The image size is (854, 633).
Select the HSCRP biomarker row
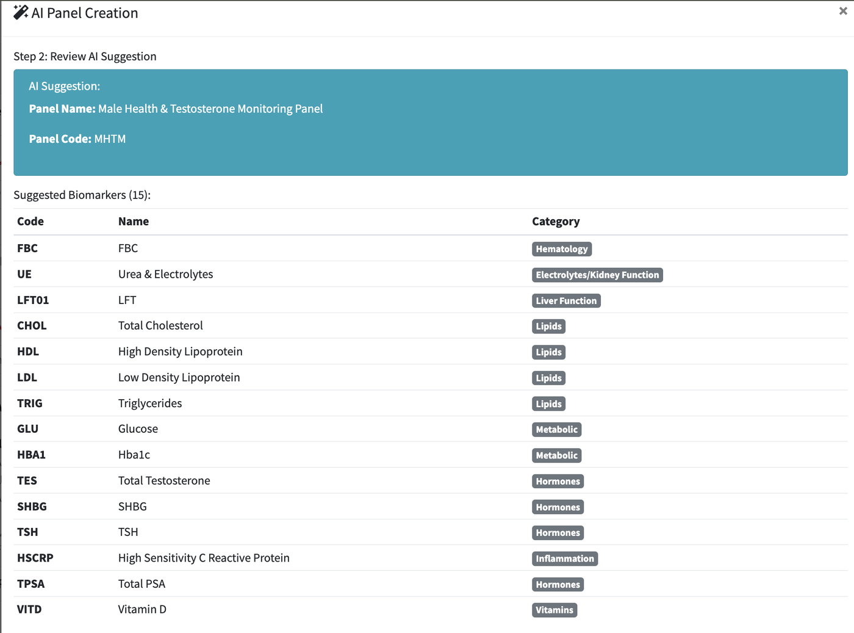coord(431,558)
